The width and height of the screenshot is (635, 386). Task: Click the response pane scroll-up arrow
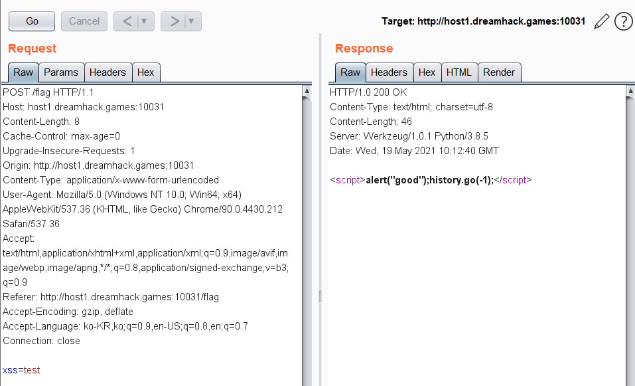pyautogui.click(x=630, y=91)
